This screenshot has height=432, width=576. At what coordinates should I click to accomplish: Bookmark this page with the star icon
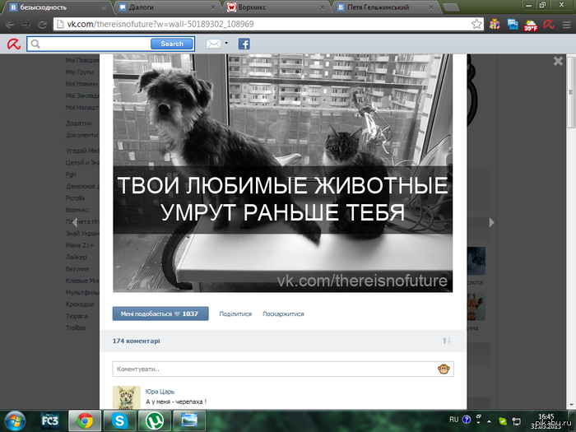click(x=476, y=24)
